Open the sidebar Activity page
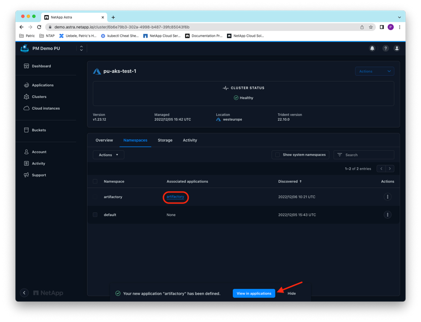Image resolution: width=421 pixels, height=322 pixels. click(34, 163)
